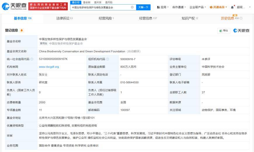Switch to the 法律诉讼 tab
The height and width of the screenshot is (152, 254).
[x=64, y=18]
